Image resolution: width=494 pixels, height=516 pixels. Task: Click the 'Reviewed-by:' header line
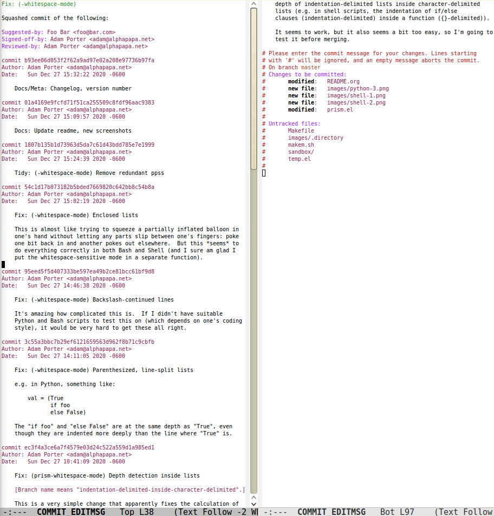click(75, 47)
